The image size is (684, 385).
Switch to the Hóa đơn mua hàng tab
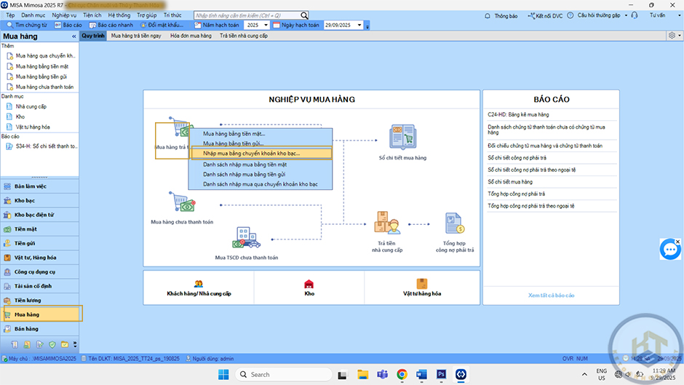click(x=191, y=36)
